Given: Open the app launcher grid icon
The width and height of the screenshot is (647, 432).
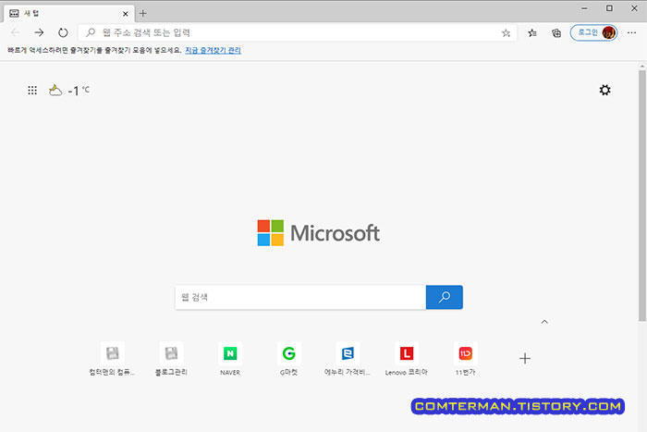Looking at the screenshot, I should [x=32, y=90].
